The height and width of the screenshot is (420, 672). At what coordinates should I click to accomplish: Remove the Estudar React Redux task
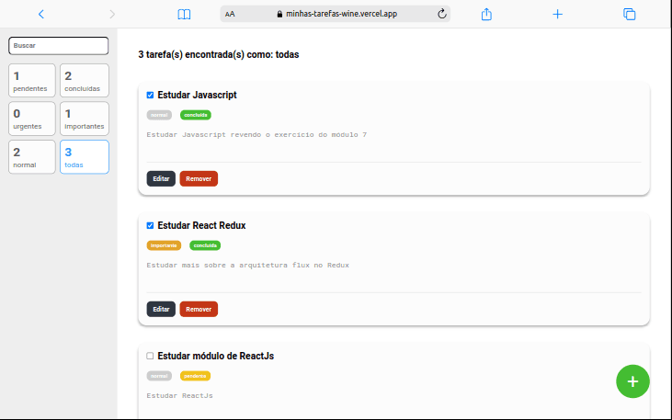pyautogui.click(x=199, y=309)
